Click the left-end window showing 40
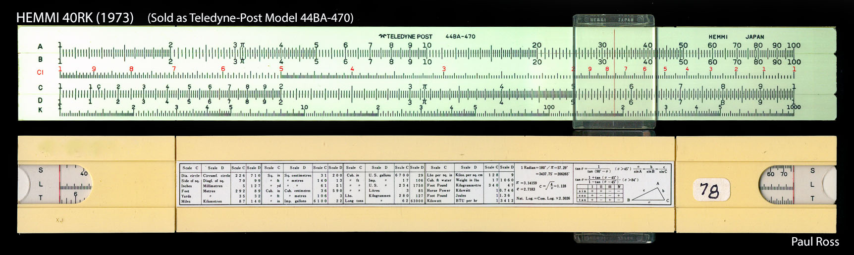The image size is (854, 255). (x=74, y=184)
